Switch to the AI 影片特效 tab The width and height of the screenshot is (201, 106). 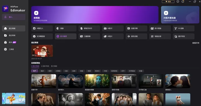coord(35,66)
